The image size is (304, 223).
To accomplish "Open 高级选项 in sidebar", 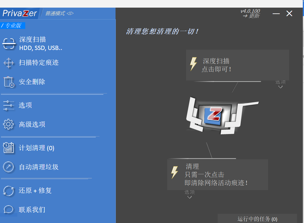I will pyautogui.click(x=32, y=124).
